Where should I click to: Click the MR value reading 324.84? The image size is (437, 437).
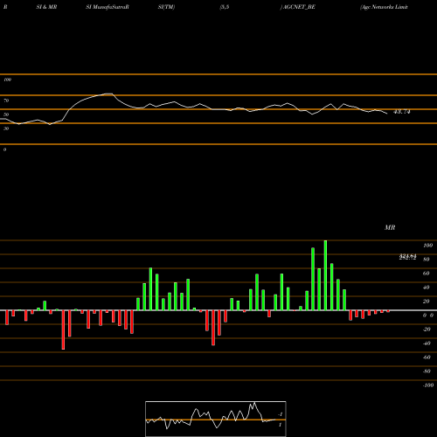click(407, 256)
